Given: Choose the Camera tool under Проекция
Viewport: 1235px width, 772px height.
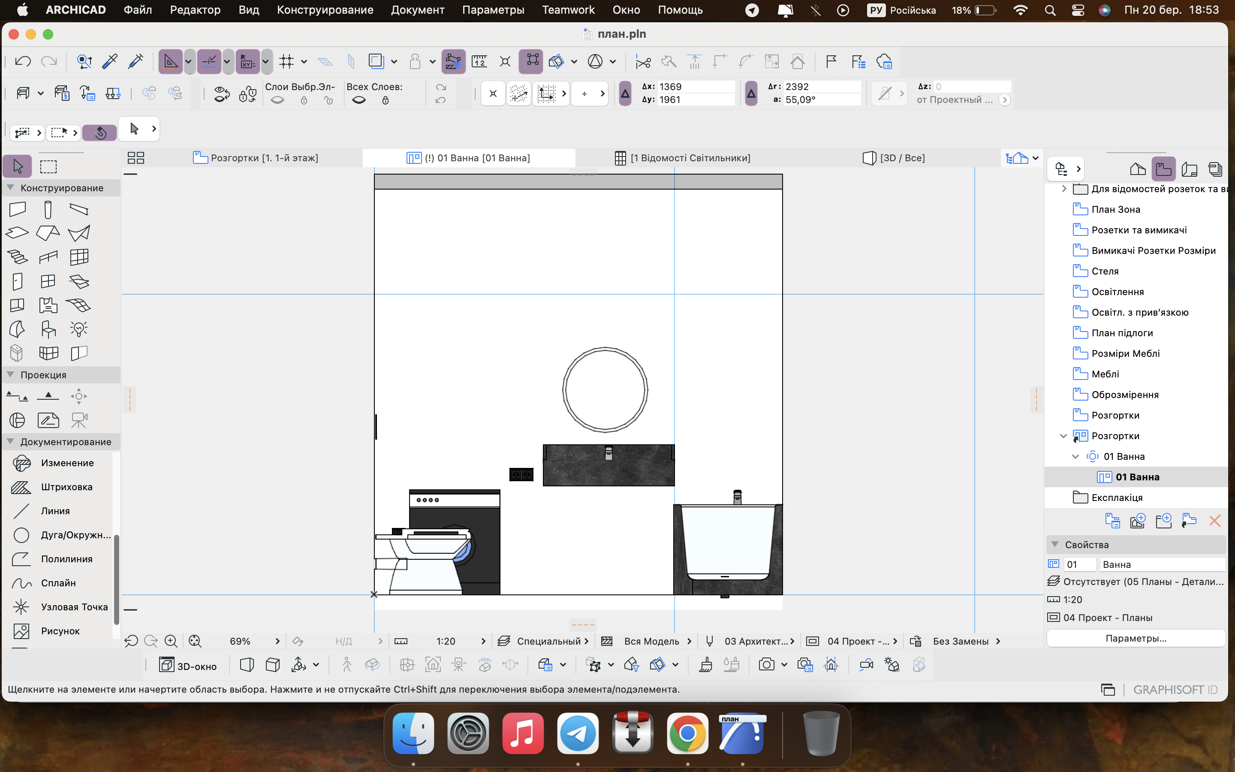Looking at the screenshot, I should point(79,420).
